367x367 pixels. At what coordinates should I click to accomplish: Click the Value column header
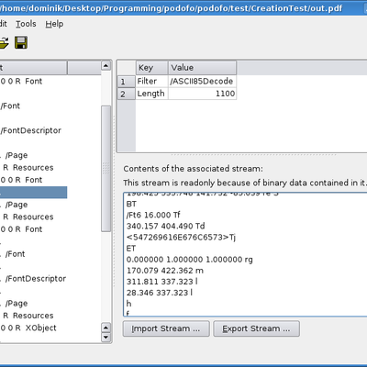(x=202, y=68)
